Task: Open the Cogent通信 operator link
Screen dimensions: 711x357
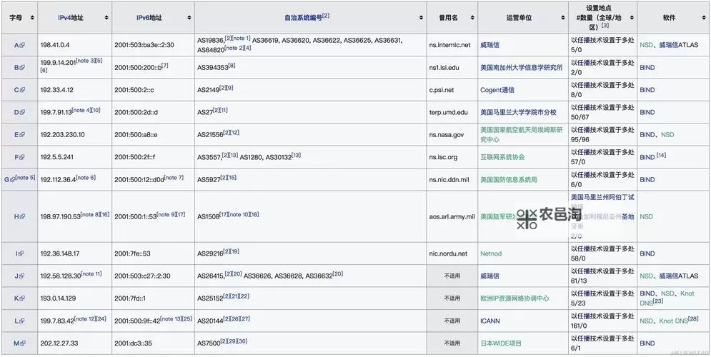Action: [x=497, y=90]
